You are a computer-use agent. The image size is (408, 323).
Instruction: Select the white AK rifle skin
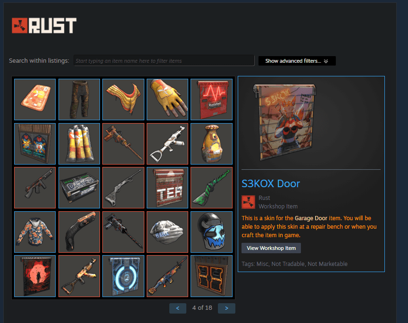(x=167, y=143)
